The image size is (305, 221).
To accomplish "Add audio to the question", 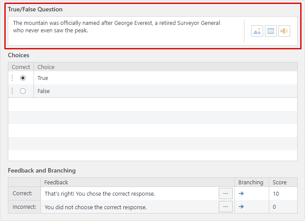I will (284, 31).
